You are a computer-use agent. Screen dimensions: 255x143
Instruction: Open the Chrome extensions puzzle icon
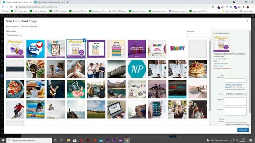(243, 7)
